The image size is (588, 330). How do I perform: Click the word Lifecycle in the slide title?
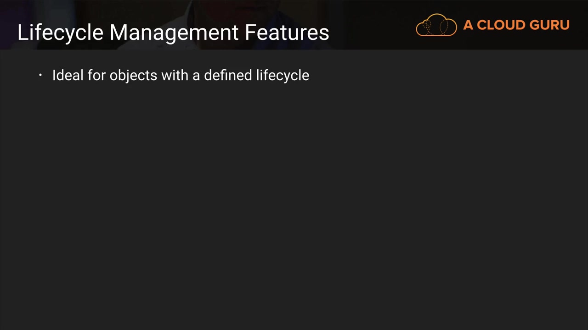[60, 33]
